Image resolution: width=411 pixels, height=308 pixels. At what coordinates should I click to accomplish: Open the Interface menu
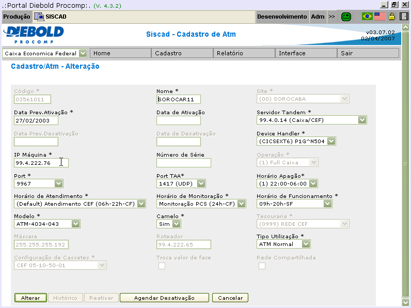click(306, 53)
